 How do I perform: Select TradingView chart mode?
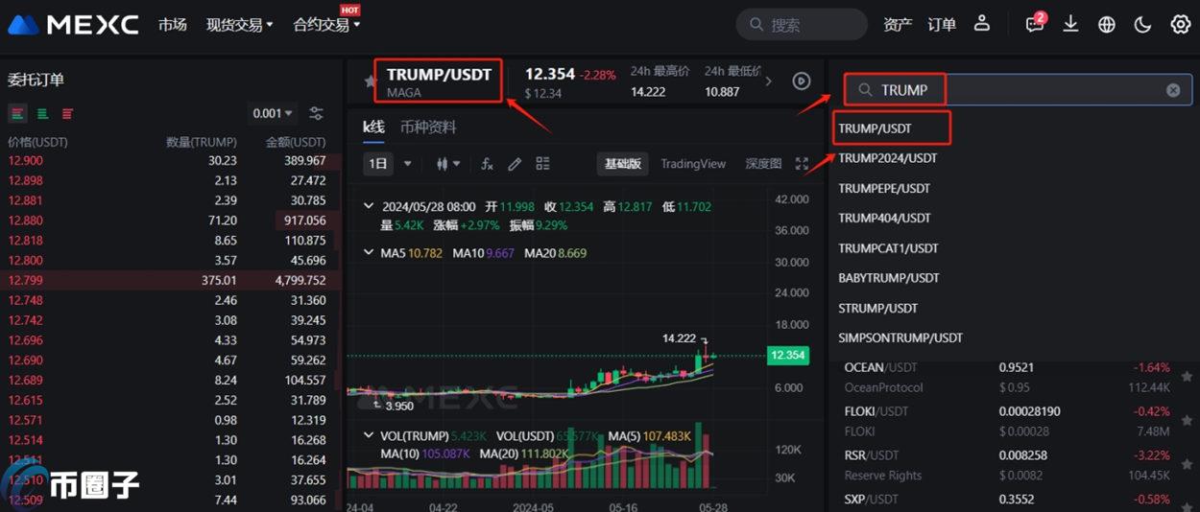click(693, 164)
